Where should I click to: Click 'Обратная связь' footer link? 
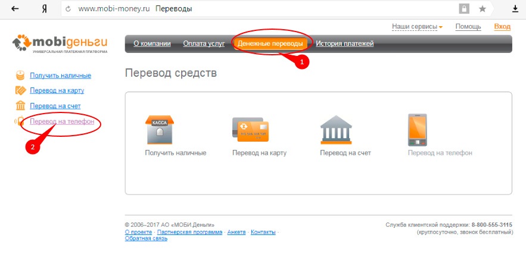click(146, 239)
